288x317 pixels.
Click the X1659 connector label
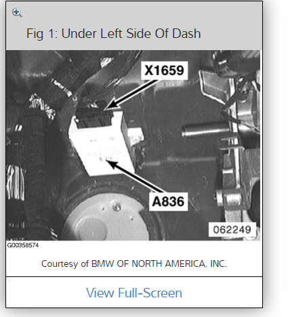click(x=164, y=70)
